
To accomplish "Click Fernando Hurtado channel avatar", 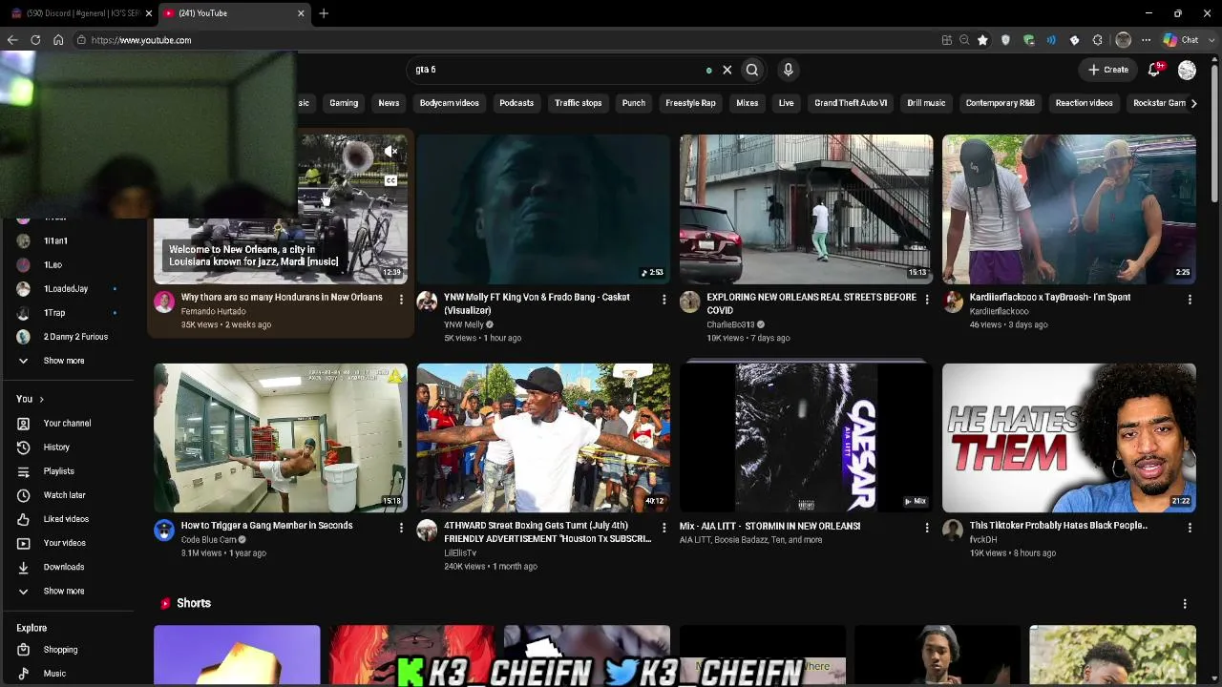I will coord(164,302).
